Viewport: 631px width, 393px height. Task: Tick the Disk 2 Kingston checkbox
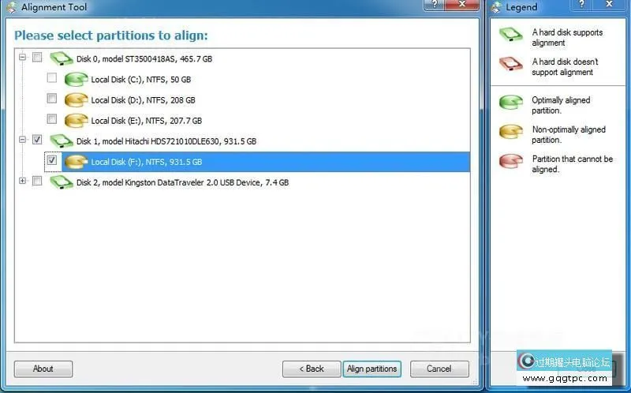[x=37, y=181]
